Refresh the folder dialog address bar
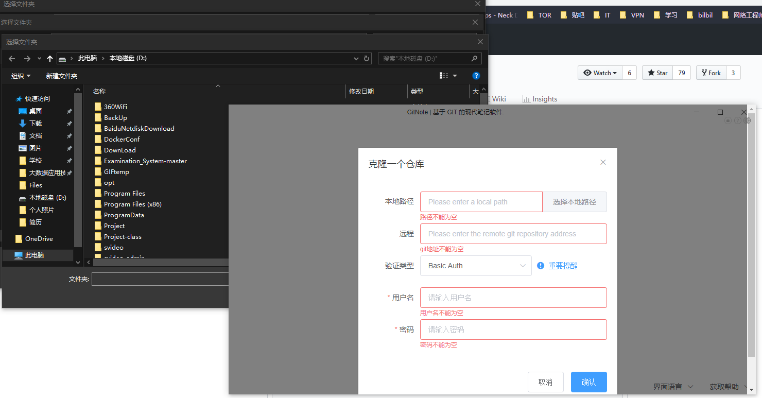Viewport: 762px width, 398px height. [x=367, y=59]
